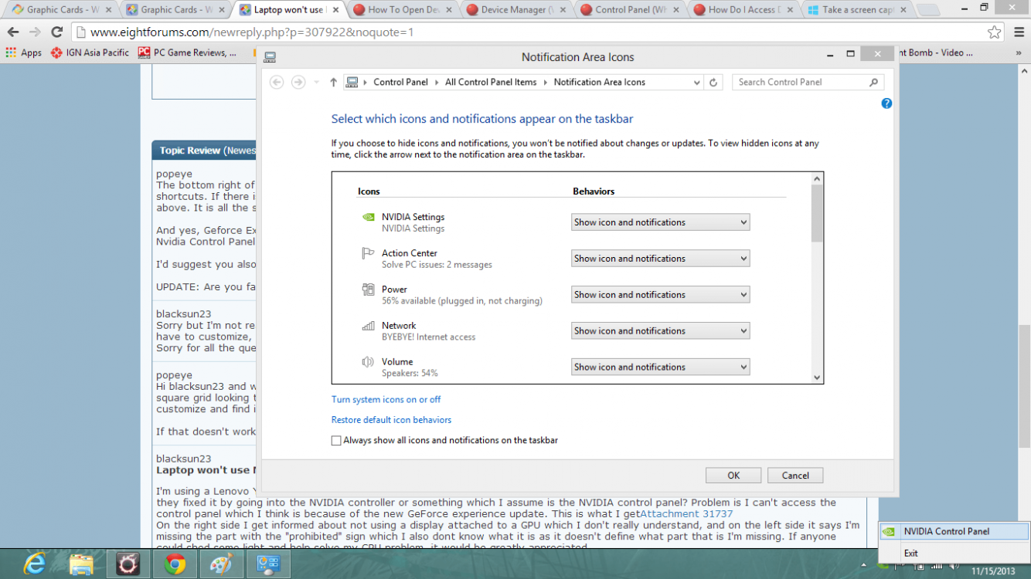Open the Volume behavior dropdown

(660, 367)
